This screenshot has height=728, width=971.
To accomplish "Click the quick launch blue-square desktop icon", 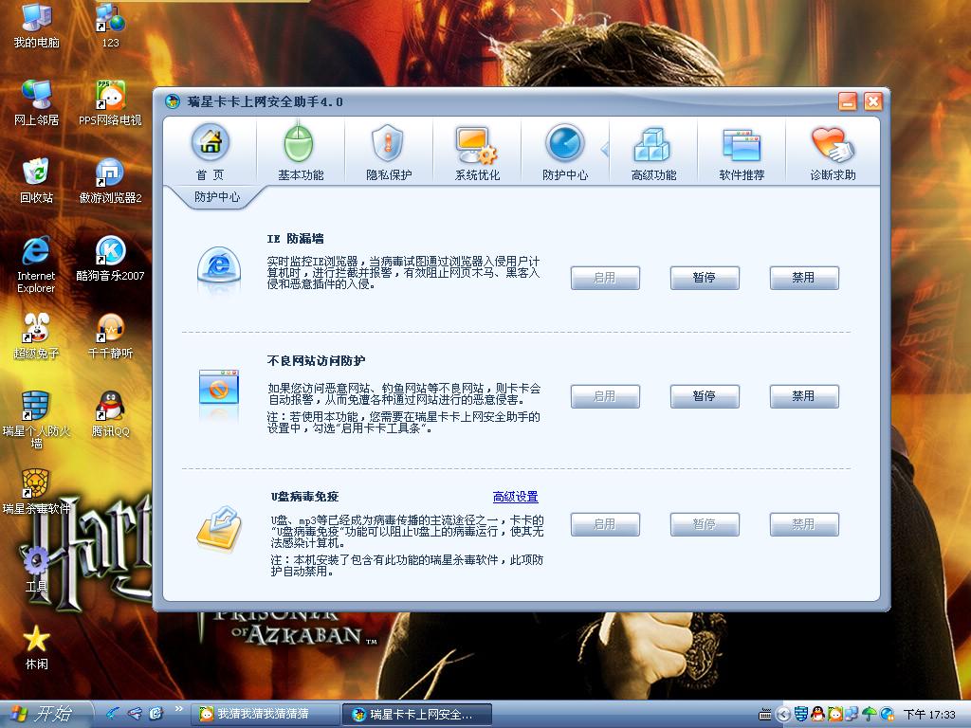I will (x=156, y=713).
